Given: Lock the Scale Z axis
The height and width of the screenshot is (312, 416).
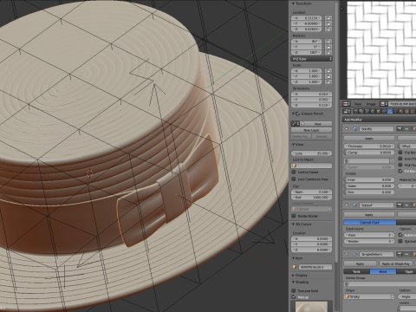Looking at the screenshot, I should pos(328,82).
